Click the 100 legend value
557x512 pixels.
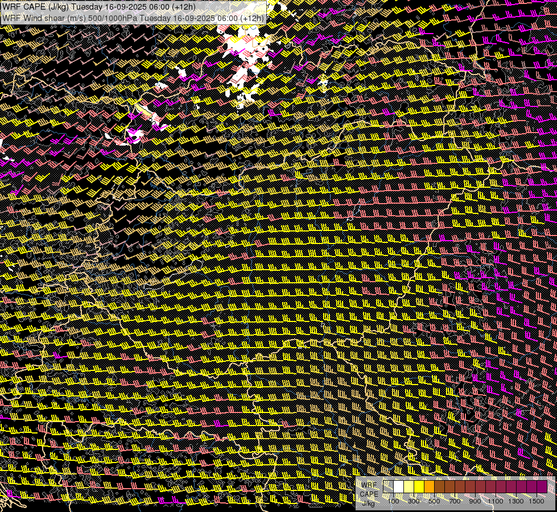(x=393, y=501)
